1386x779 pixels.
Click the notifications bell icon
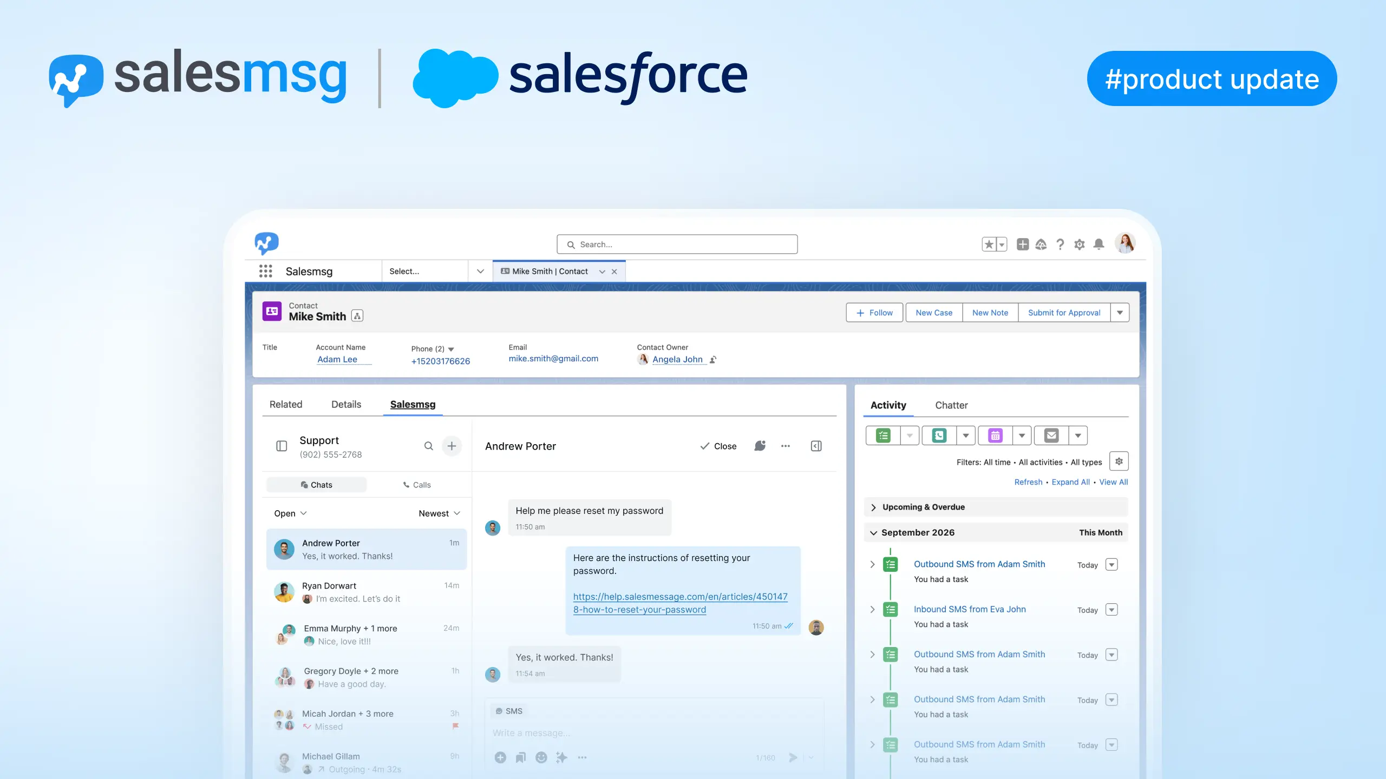pos(1099,245)
